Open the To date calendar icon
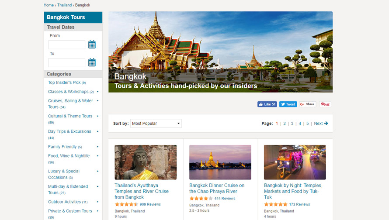 [92, 62]
